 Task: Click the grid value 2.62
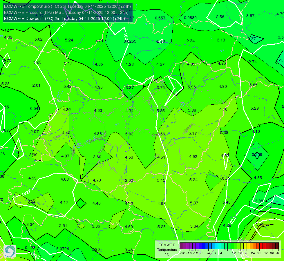pos(129,180)
